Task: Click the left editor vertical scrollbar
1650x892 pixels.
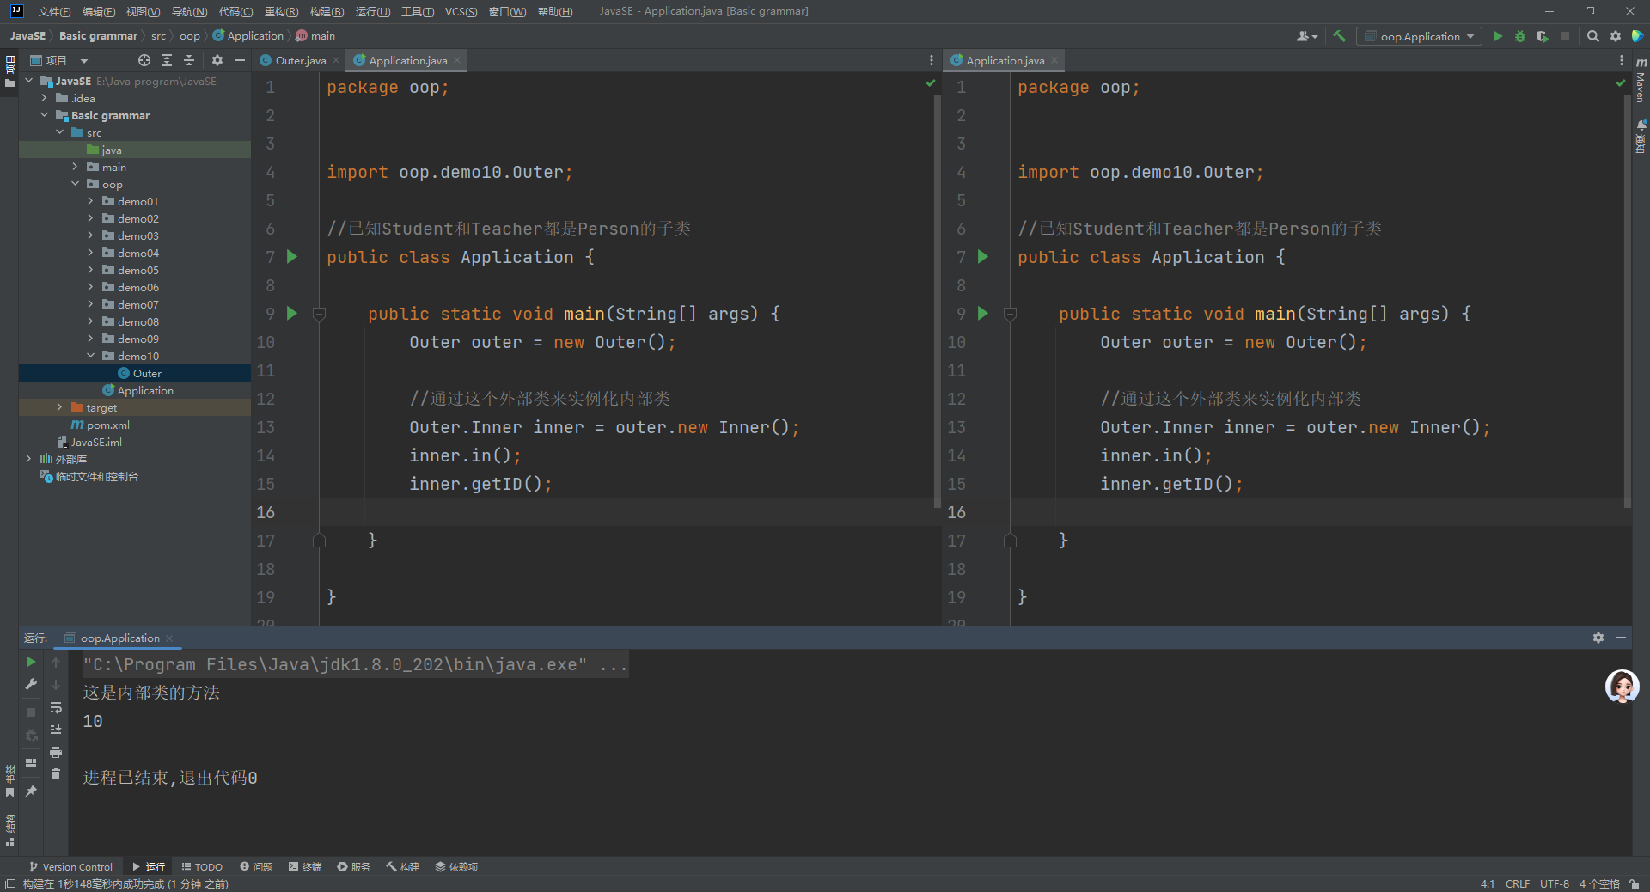Action: 937,301
